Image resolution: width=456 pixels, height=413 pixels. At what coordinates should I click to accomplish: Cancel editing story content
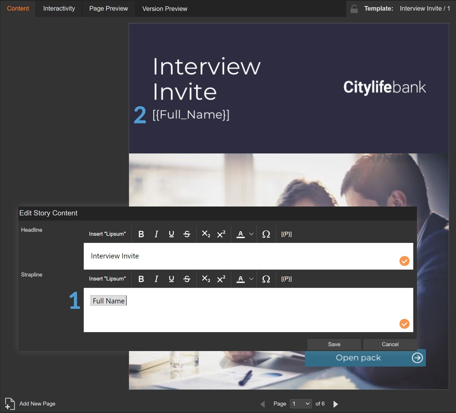click(390, 344)
